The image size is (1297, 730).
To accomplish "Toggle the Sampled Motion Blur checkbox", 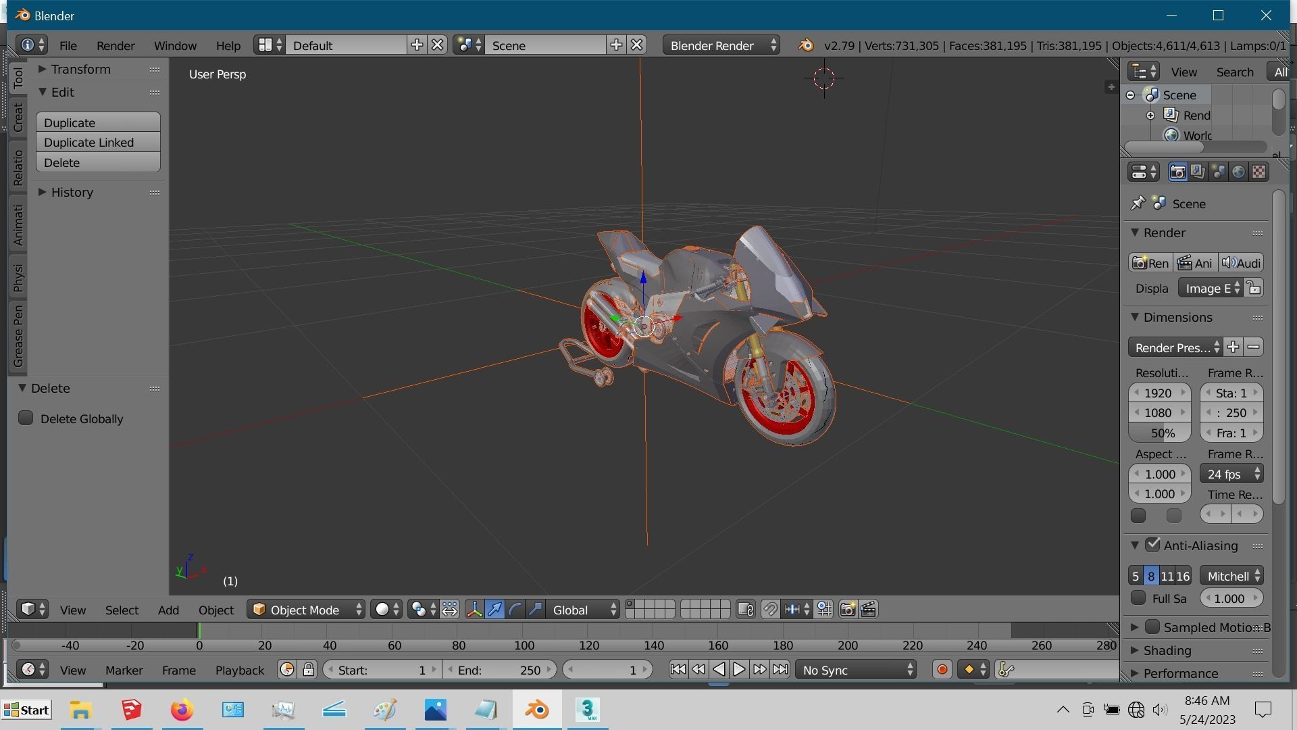I will 1153,627.
